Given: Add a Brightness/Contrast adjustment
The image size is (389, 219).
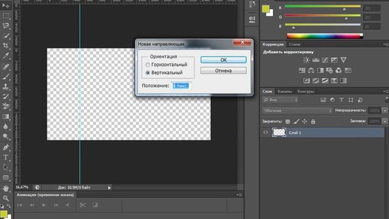Looking at the screenshot, I should coord(306,60).
